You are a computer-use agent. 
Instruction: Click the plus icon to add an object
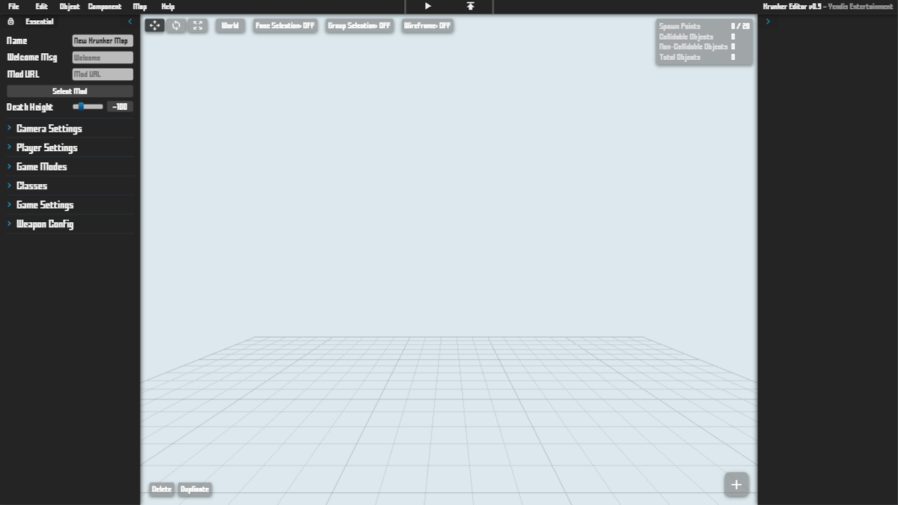(736, 484)
